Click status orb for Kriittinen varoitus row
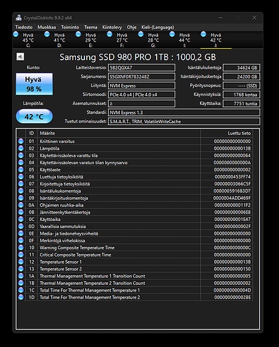 click(21, 141)
